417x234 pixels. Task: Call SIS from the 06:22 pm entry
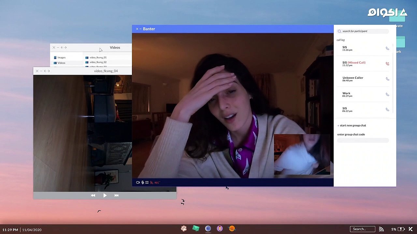click(x=387, y=110)
